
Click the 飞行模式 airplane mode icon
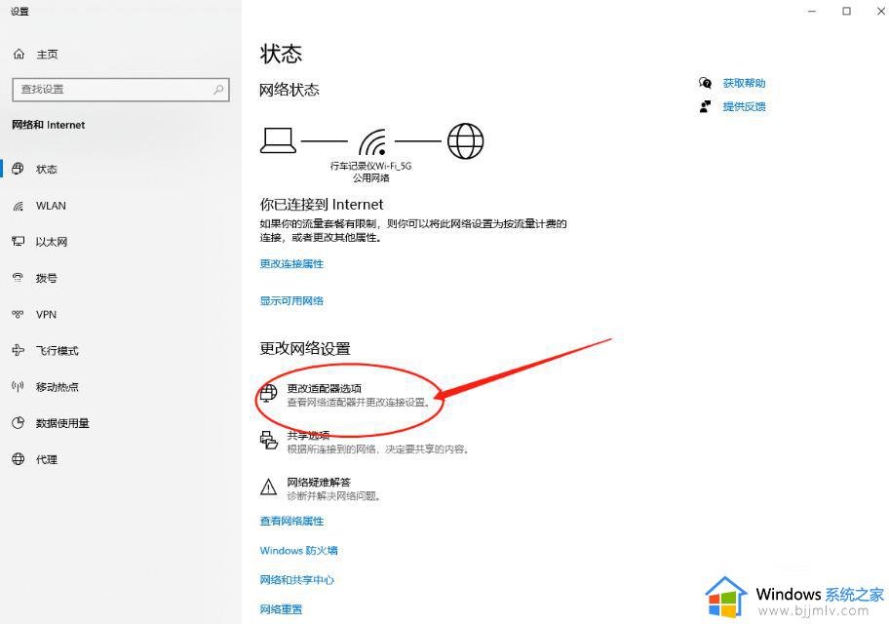click(18, 351)
